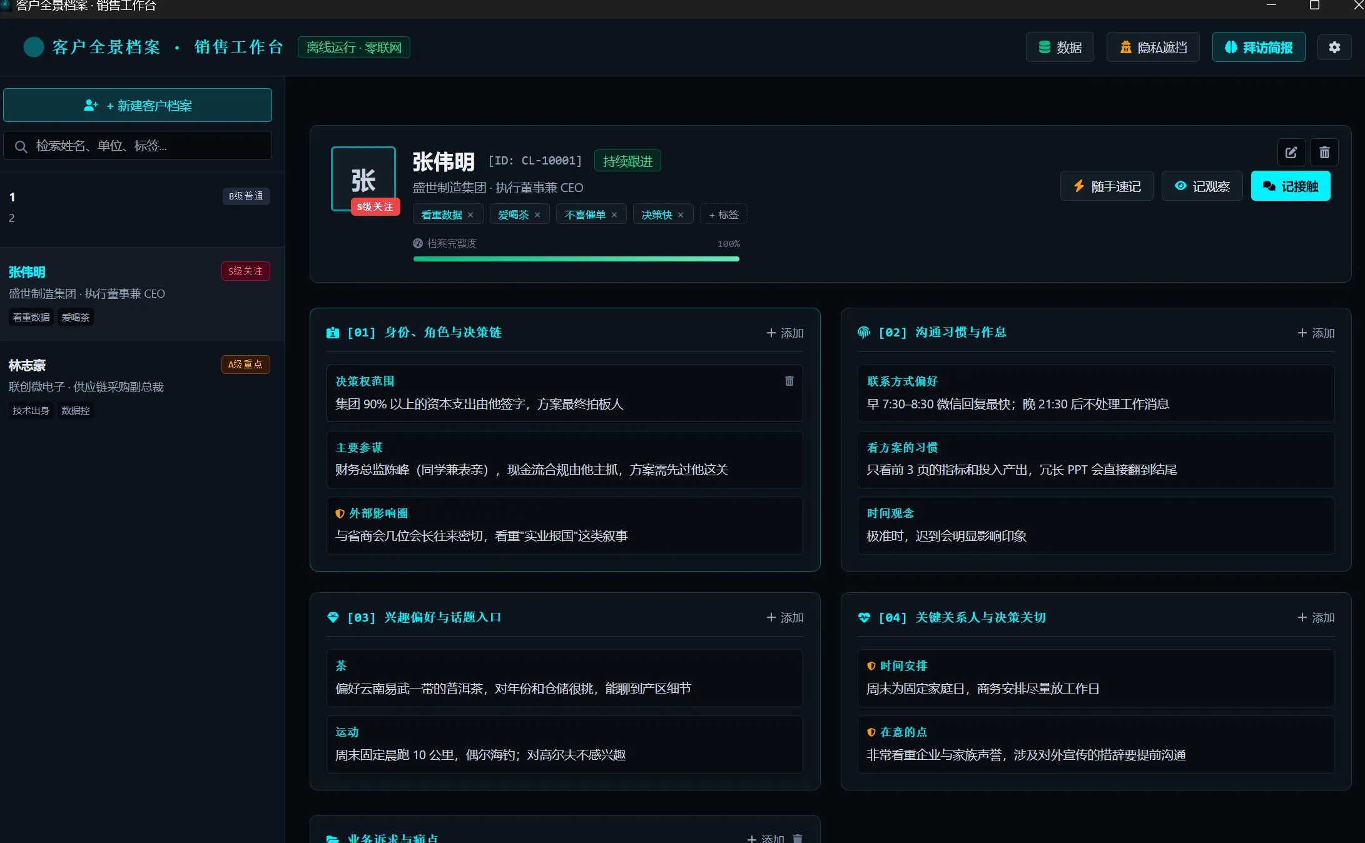1365x843 pixels.
Task: Click the shield icon beside 外部影响圈
Action: 340,513
